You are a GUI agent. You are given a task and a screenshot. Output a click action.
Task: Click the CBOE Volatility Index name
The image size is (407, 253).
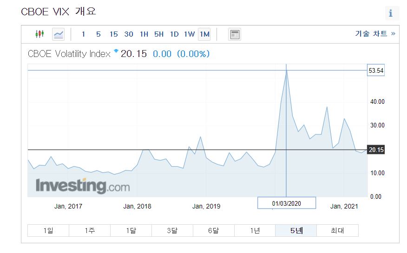click(69, 54)
